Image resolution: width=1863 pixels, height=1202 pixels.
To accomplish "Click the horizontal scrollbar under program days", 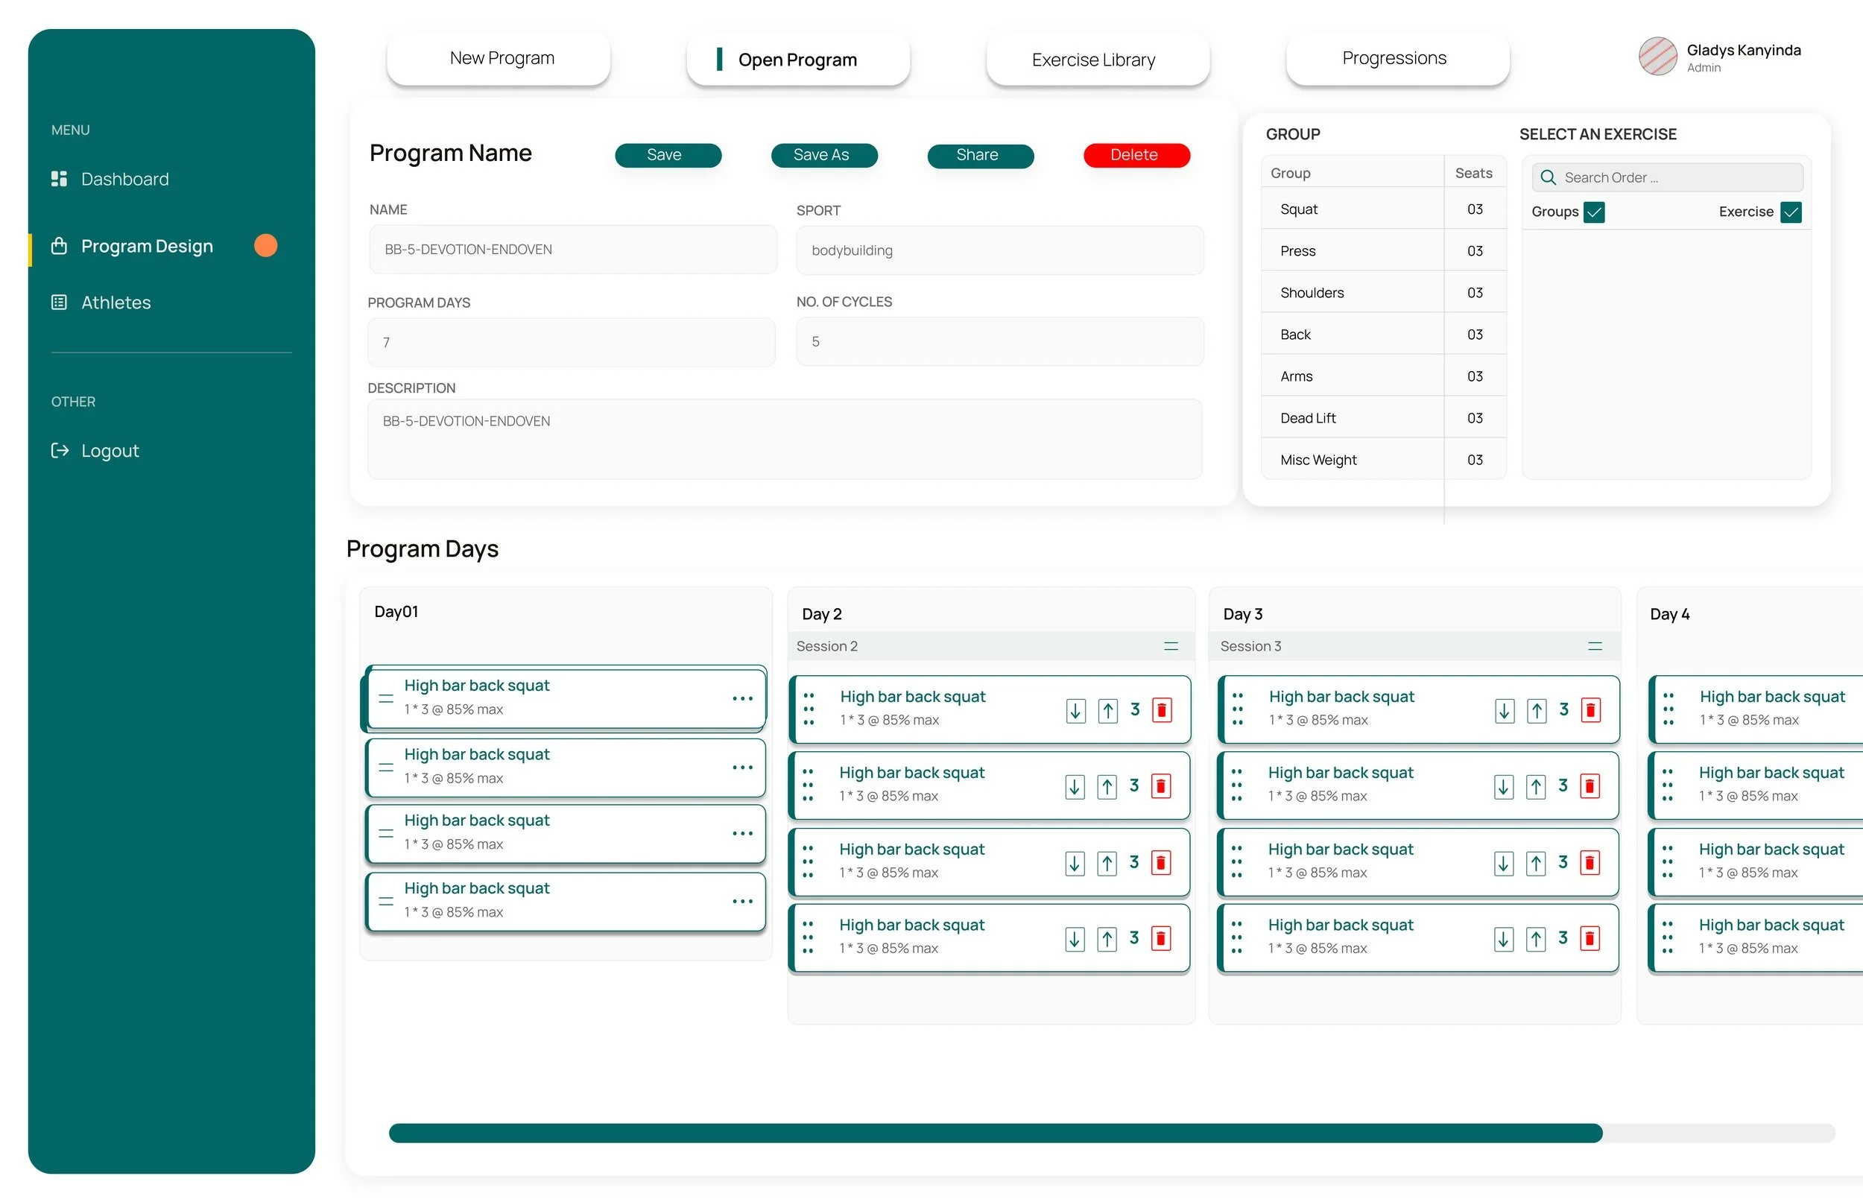I will click(995, 1133).
